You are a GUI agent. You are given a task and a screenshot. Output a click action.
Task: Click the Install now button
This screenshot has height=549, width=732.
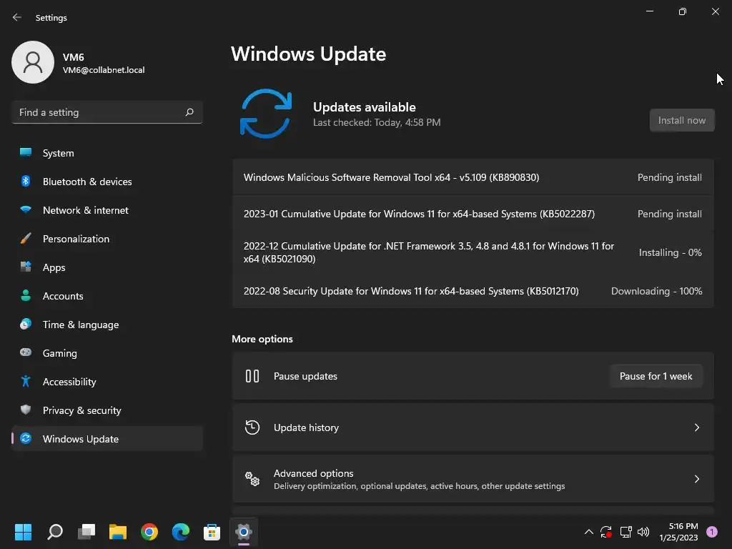681,120
